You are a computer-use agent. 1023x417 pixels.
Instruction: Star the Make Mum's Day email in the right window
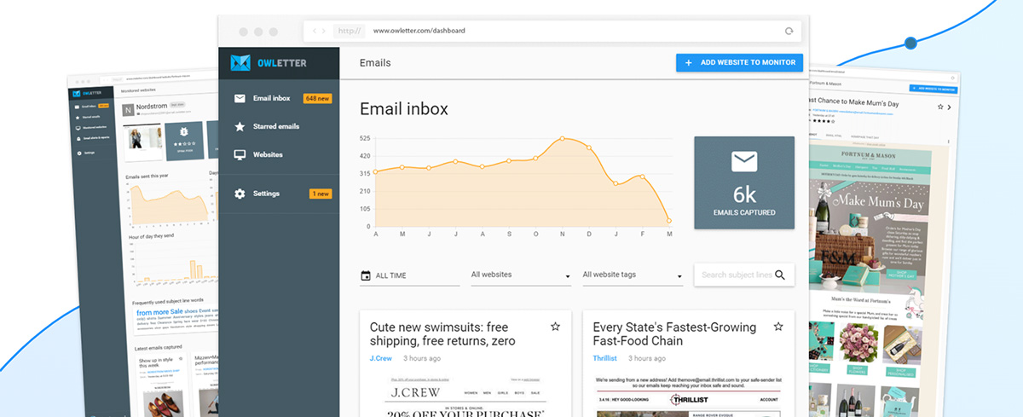point(940,107)
